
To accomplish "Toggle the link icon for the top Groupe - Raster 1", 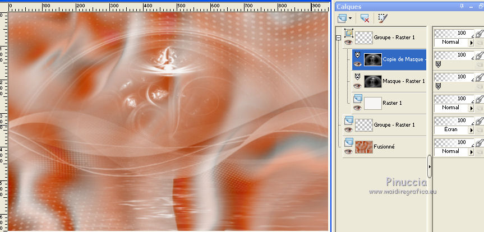I will [479, 34].
